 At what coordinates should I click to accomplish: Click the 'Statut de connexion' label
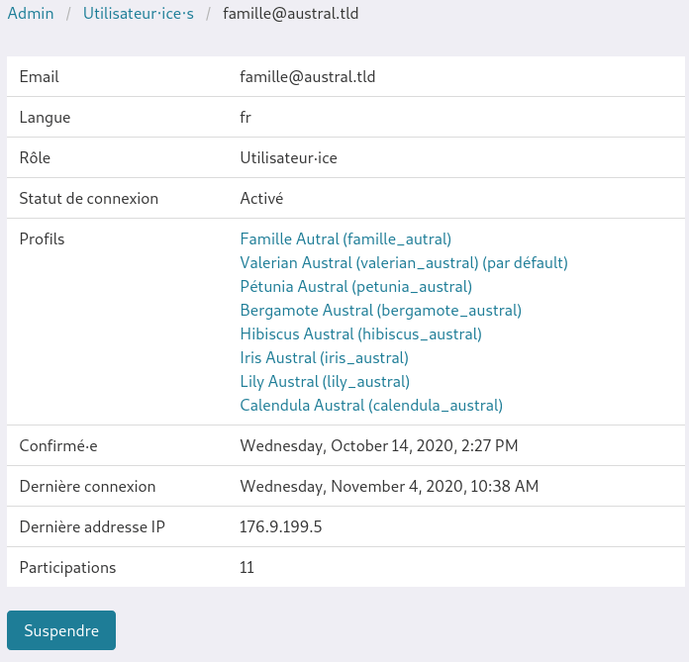[89, 199]
